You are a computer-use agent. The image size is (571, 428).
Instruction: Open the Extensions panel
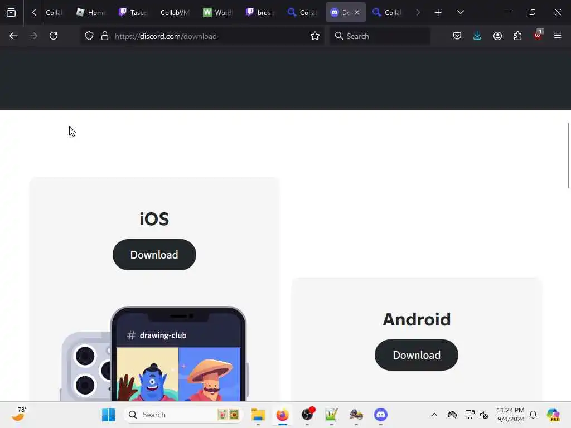pos(517,36)
